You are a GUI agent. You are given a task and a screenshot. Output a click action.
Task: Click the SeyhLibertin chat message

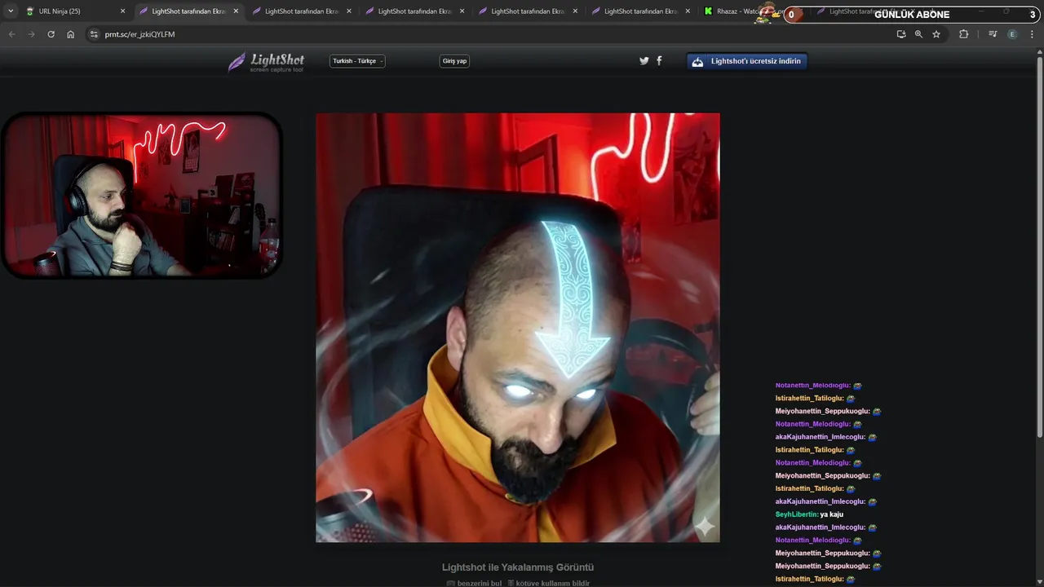pyautogui.click(x=809, y=514)
